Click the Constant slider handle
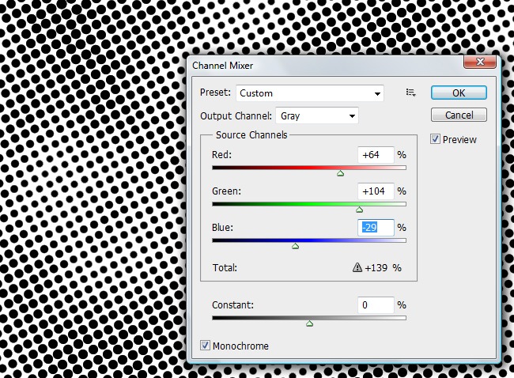Image resolution: width=514 pixels, height=378 pixels. click(x=309, y=323)
